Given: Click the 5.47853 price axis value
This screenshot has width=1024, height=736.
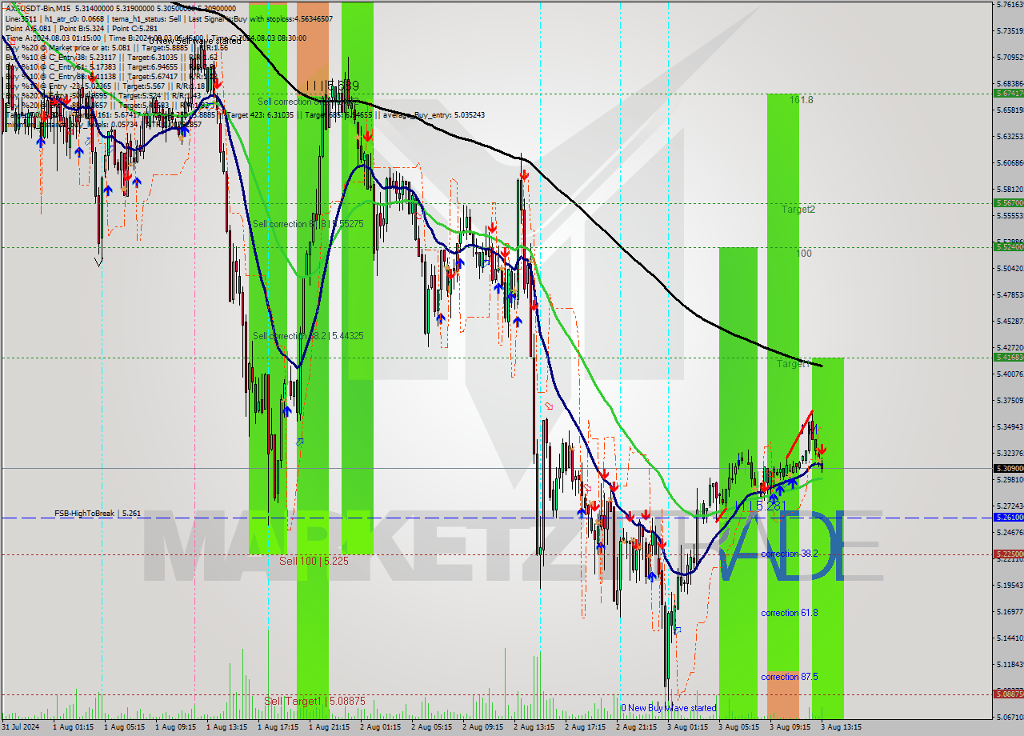Looking at the screenshot, I should pos(1009,295).
